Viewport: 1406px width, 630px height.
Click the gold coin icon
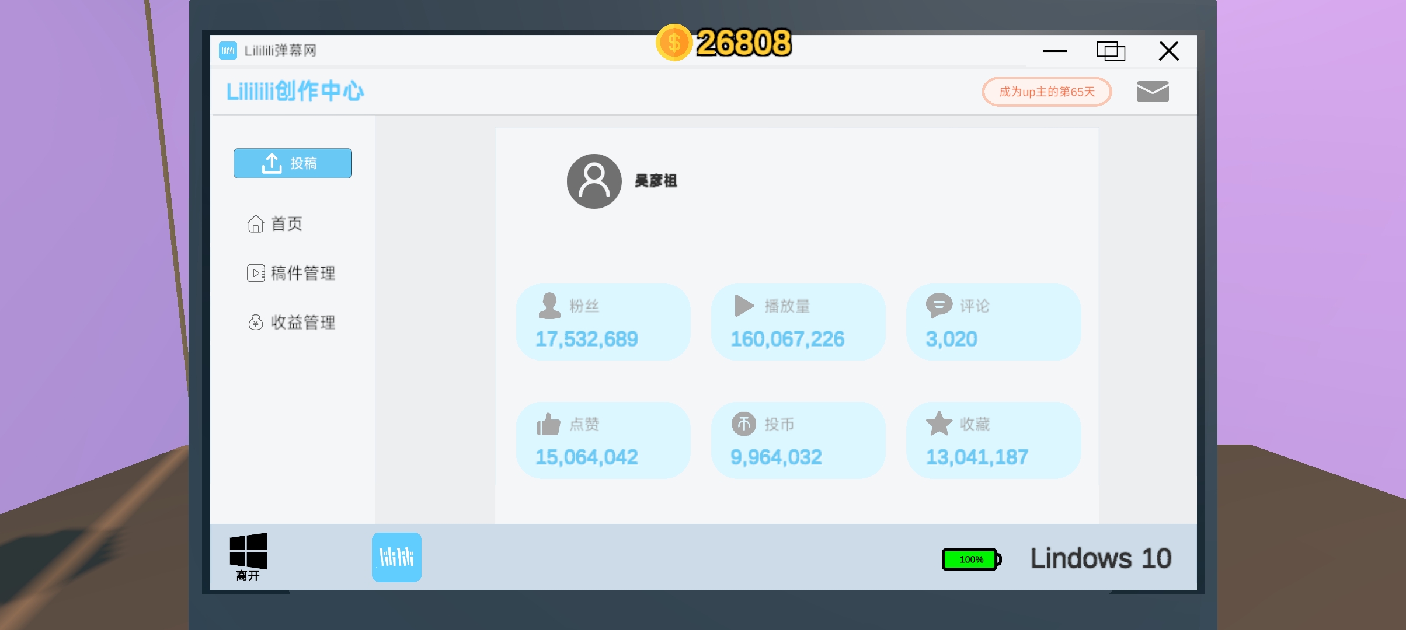tap(674, 43)
